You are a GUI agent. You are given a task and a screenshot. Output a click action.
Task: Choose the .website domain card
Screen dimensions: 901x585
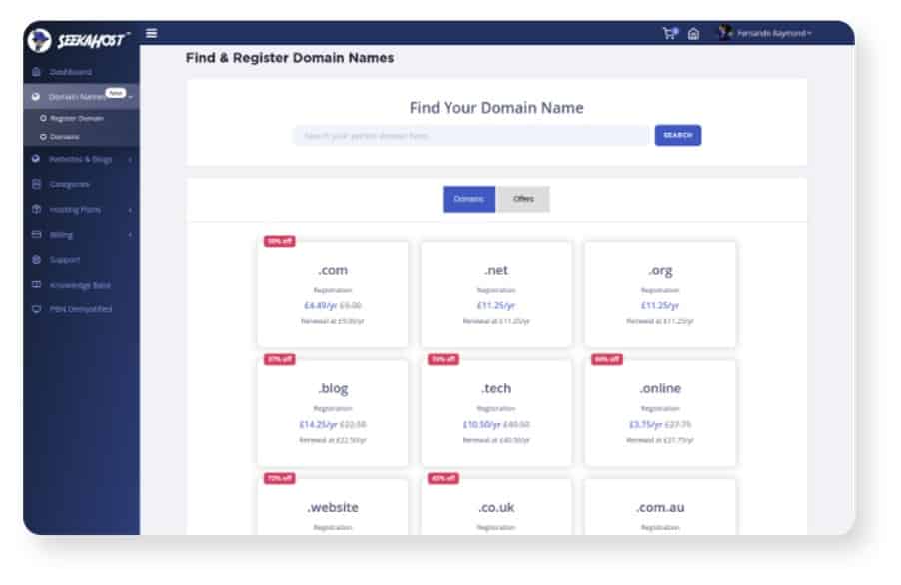[x=333, y=507]
